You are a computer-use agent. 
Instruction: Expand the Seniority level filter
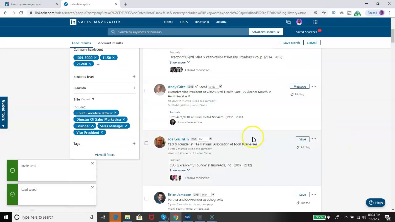(x=134, y=76)
